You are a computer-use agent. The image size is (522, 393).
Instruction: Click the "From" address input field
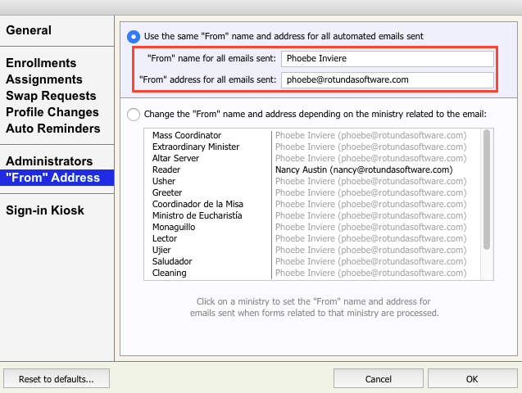click(387, 80)
